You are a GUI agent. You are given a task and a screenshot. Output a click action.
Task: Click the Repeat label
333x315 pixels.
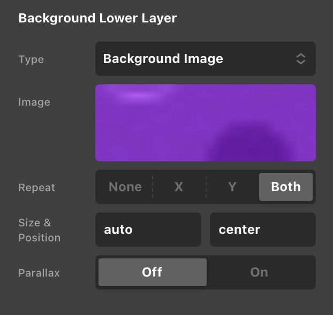tap(37, 187)
